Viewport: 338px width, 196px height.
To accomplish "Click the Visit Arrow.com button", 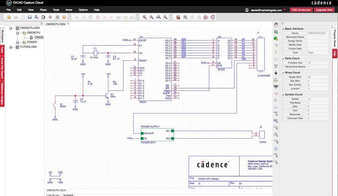I will (x=301, y=10).
